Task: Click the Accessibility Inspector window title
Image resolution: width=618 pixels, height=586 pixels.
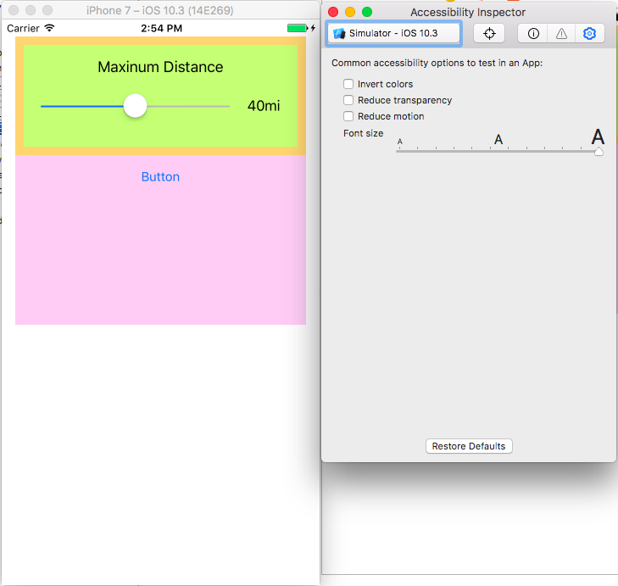Action: pos(468,13)
